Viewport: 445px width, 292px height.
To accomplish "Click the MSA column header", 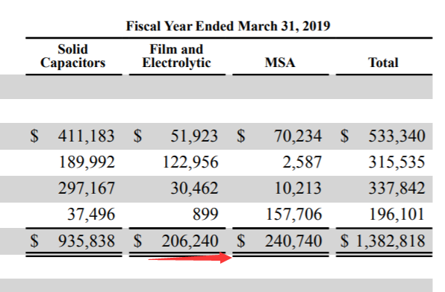I will [280, 63].
